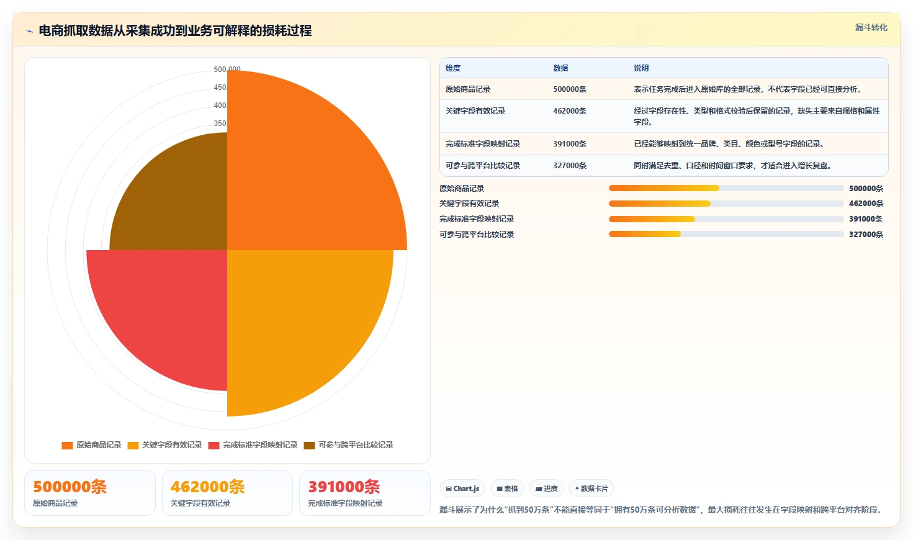913x540 pixels.
Task: Click the funnel summary text at the bottom
Action: pos(662,510)
